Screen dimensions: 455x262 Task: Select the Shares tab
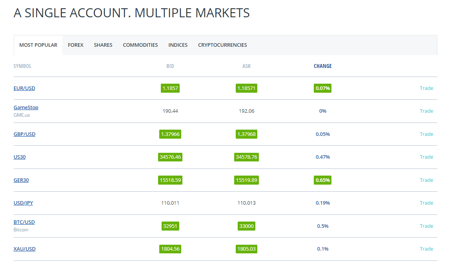point(103,45)
